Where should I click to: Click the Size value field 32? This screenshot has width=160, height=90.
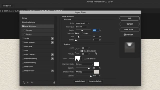[96, 36]
